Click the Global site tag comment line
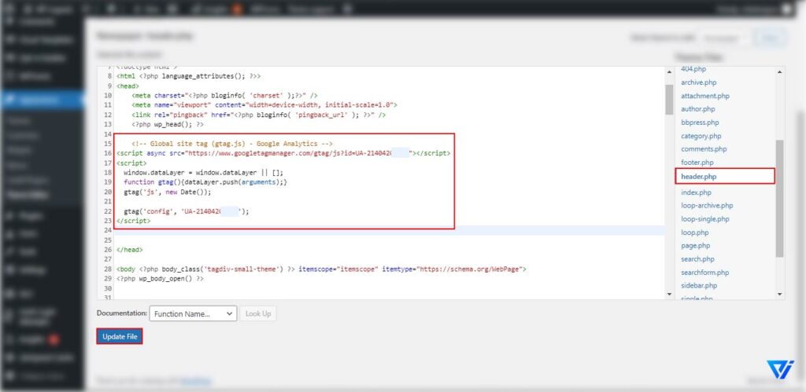Screen dimensions: 806x392 pos(232,144)
